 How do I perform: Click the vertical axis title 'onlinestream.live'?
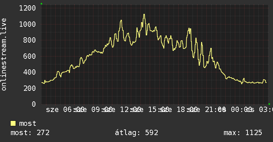[4, 54]
